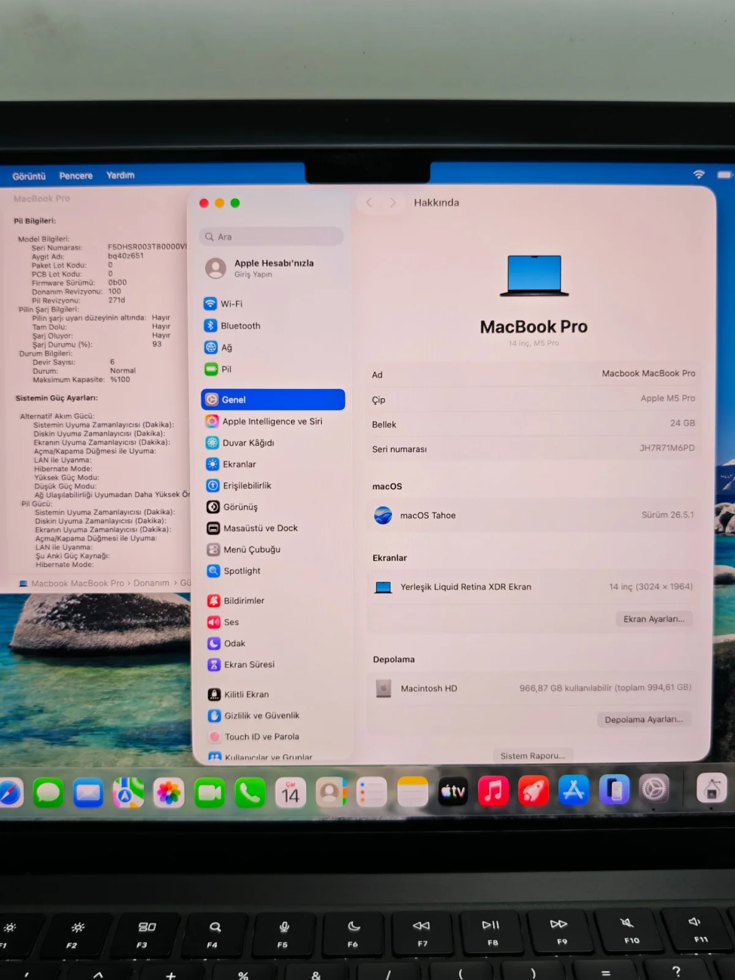The image size is (735, 980).
Task: Click Macbook MacBook Pro in path bar
Action: click(x=78, y=584)
